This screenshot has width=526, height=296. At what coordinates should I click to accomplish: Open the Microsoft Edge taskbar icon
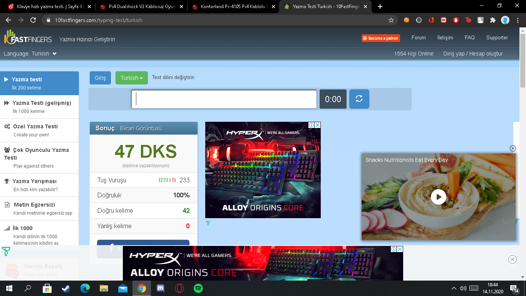pos(85,288)
